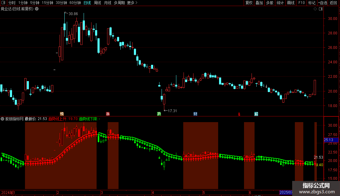The image size is (340, 196).
Task: Click the 涨 event marker icon
Action: pyautogui.click(x=108, y=114)
